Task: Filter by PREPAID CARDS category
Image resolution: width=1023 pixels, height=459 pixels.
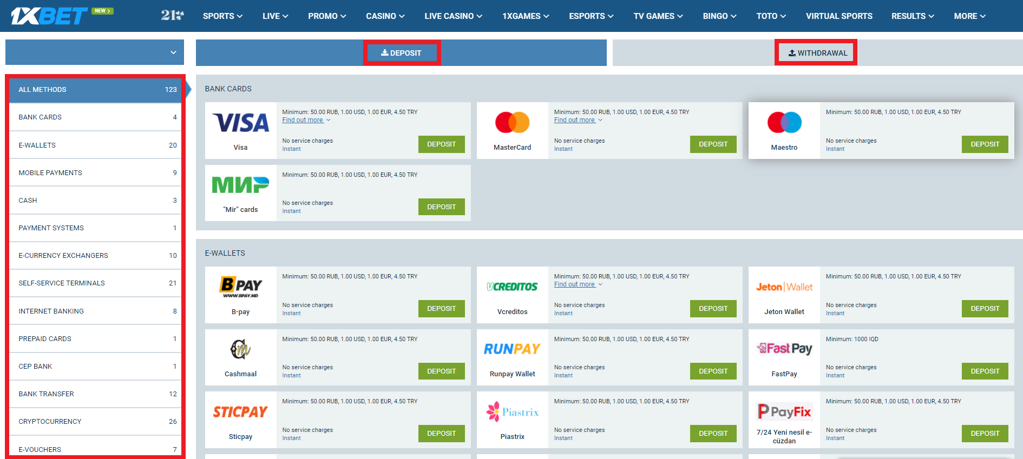Action: [95, 339]
